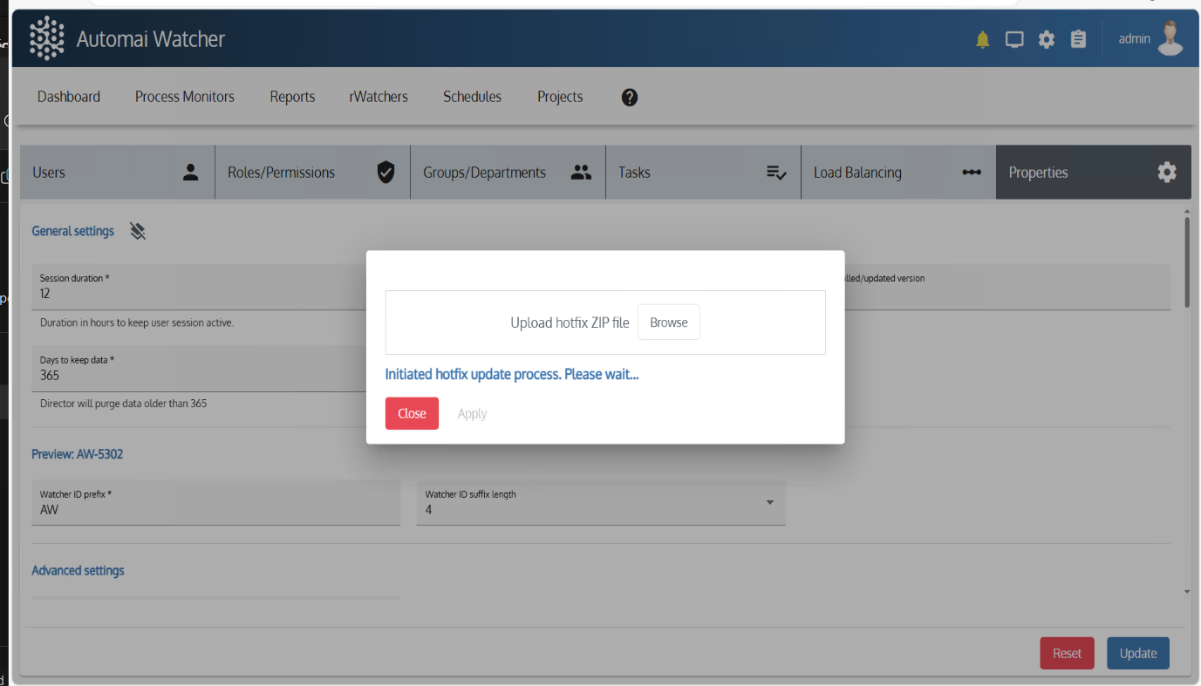The width and height of the screenshot is (1201, 686).
Task: Click the Watcher ID prefix field
Action: click(x=216, y=503)
